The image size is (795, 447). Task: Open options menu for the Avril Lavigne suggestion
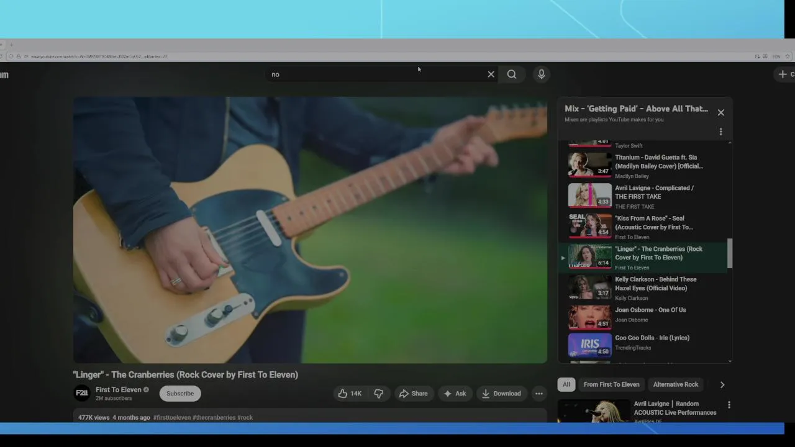coord(729,405)
